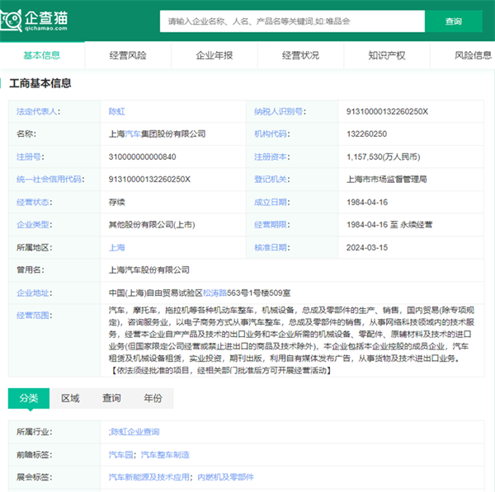
Task: Switch to the 经营状况 tab
Action: point(300,56)
